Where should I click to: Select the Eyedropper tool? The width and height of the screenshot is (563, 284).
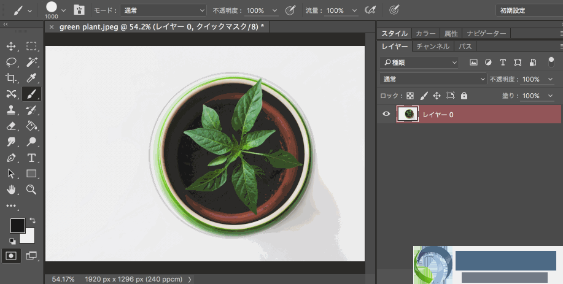pyautogui.click(x=31, y=78)
